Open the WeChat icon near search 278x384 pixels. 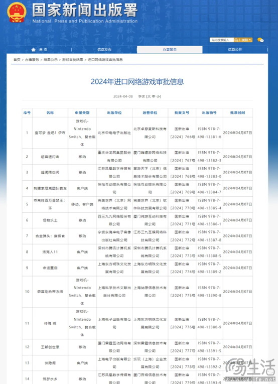coord(260,40)
